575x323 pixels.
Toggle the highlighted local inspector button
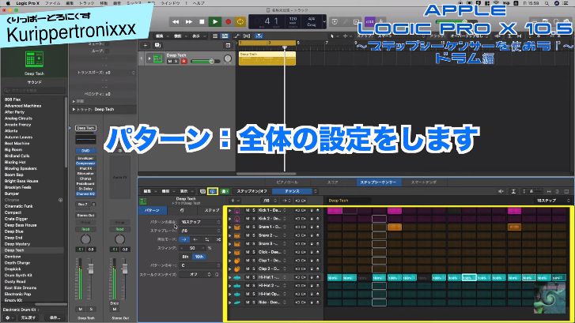(213, 191)
